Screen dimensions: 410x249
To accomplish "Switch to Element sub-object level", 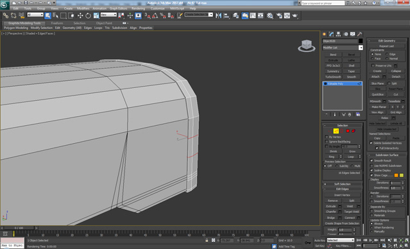I will 354,131.
